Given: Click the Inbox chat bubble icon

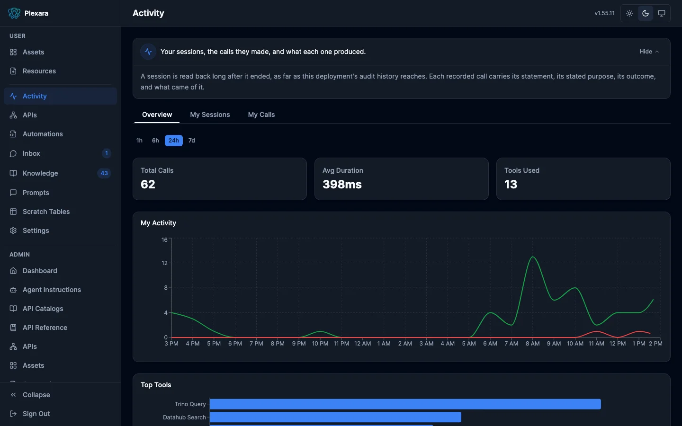Looking at the screenshot, I should (13, 153).
